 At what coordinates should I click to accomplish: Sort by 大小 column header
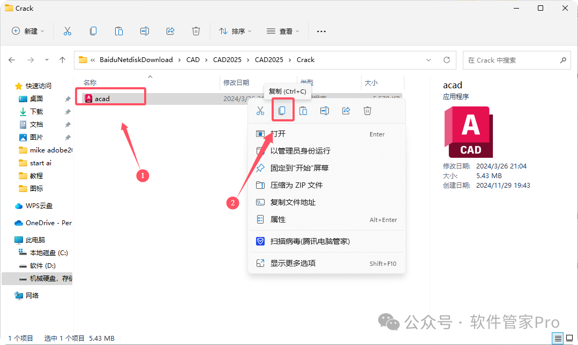point(371,83)
